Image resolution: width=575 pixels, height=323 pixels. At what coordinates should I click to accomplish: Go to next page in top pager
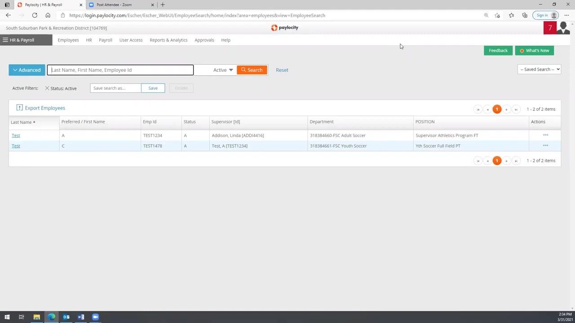[506, 109]
